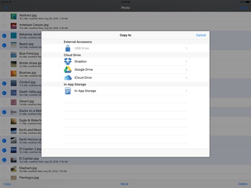Choose the Dropbox logo icon
This screenshot has height=188, width=251.
pyautogui.click(x=68, y=61)
